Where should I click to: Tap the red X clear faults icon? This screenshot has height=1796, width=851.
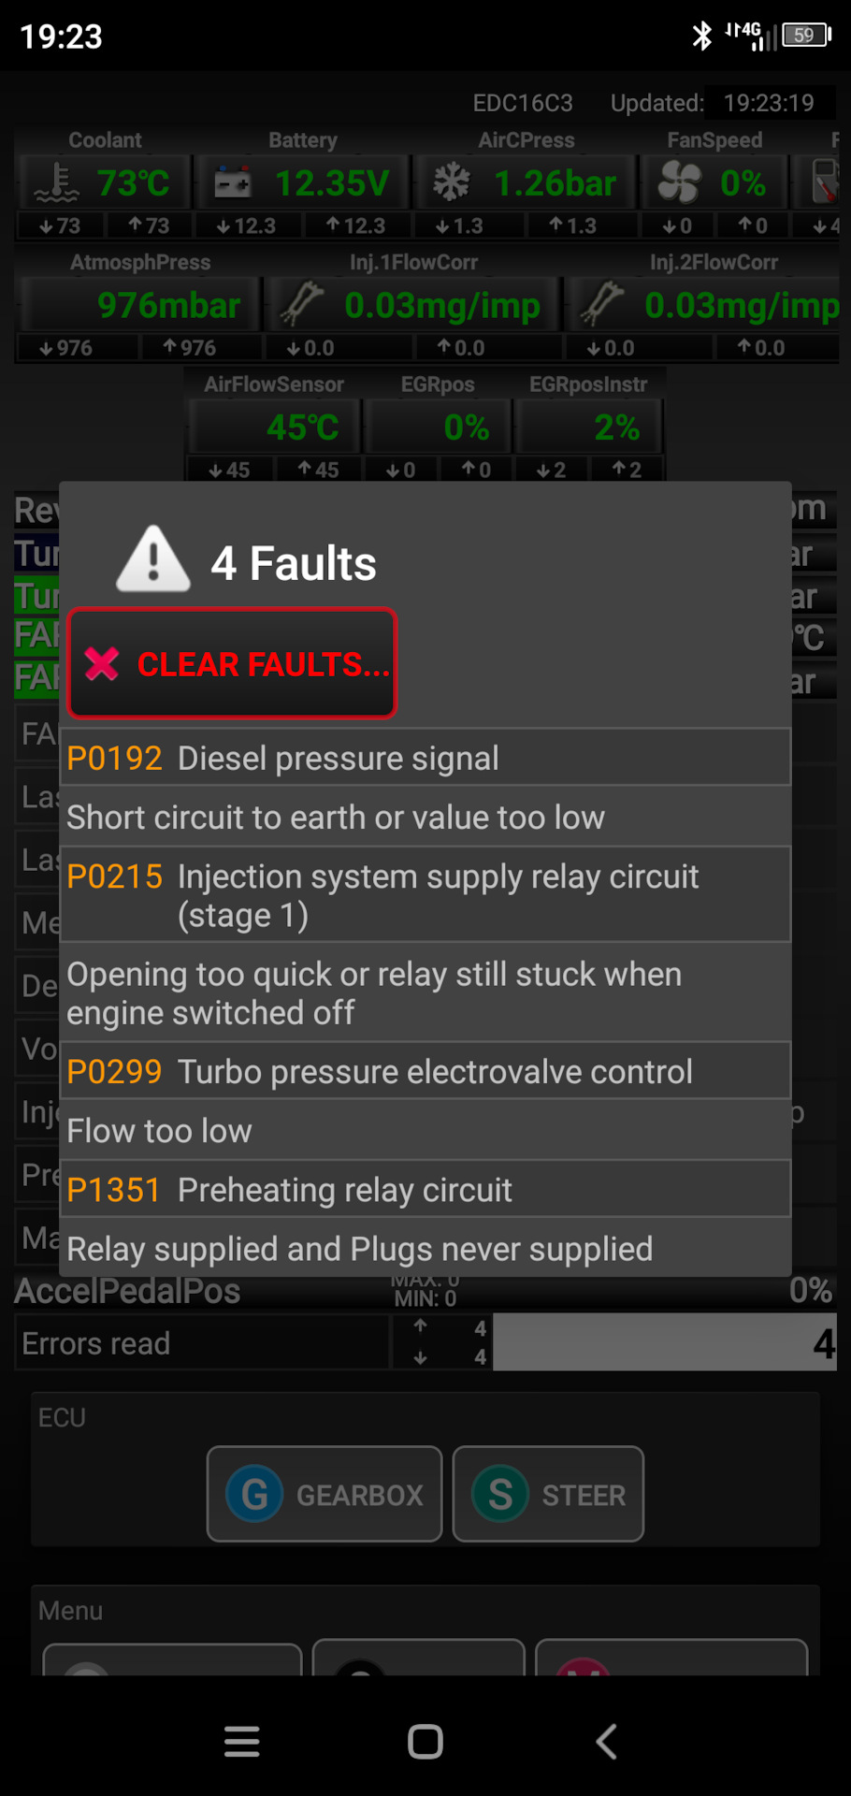click(x=102, y=664)
